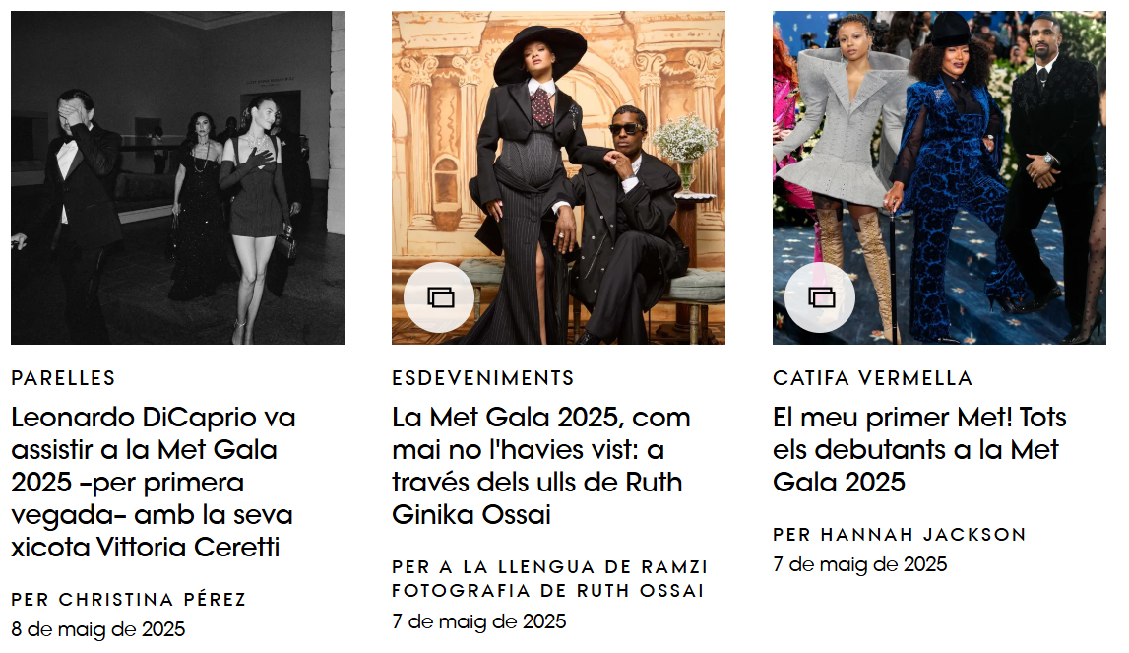Open gallery icon on Rihanna Met Gala photo

coord(439,296)
